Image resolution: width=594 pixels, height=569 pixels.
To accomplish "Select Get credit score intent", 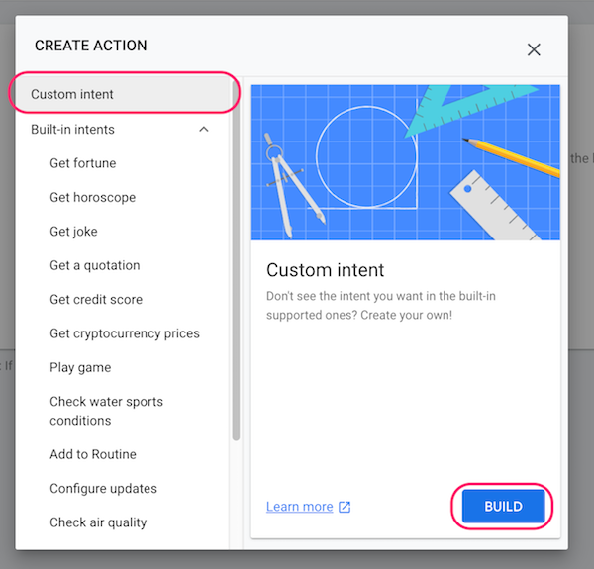I will [x=96, y=300].
